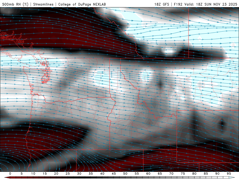Click the '40' value on the color scale
The width and height of the screenshot is (239, 179).
(102, 174)
